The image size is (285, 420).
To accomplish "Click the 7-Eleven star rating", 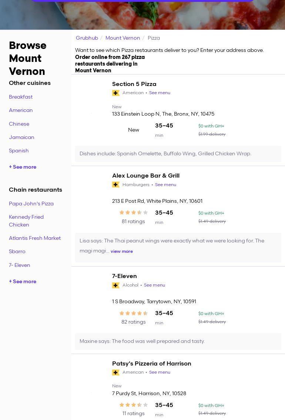I will point(134,313).
